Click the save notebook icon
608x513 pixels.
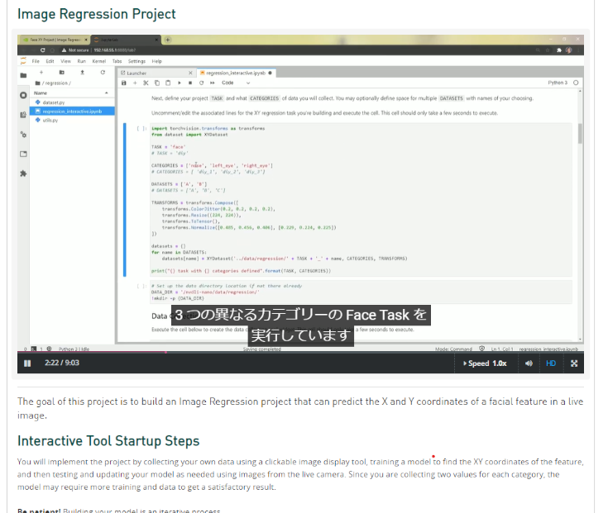(x=124, y=83)
